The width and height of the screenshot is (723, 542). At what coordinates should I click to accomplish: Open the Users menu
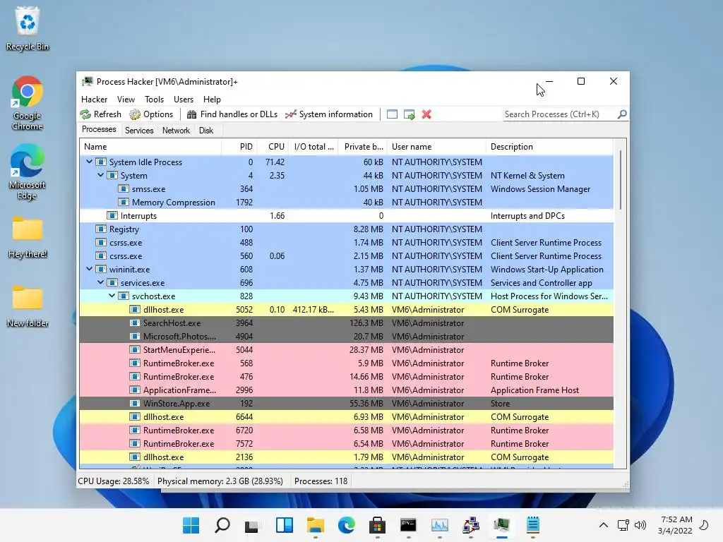(184, 99)
